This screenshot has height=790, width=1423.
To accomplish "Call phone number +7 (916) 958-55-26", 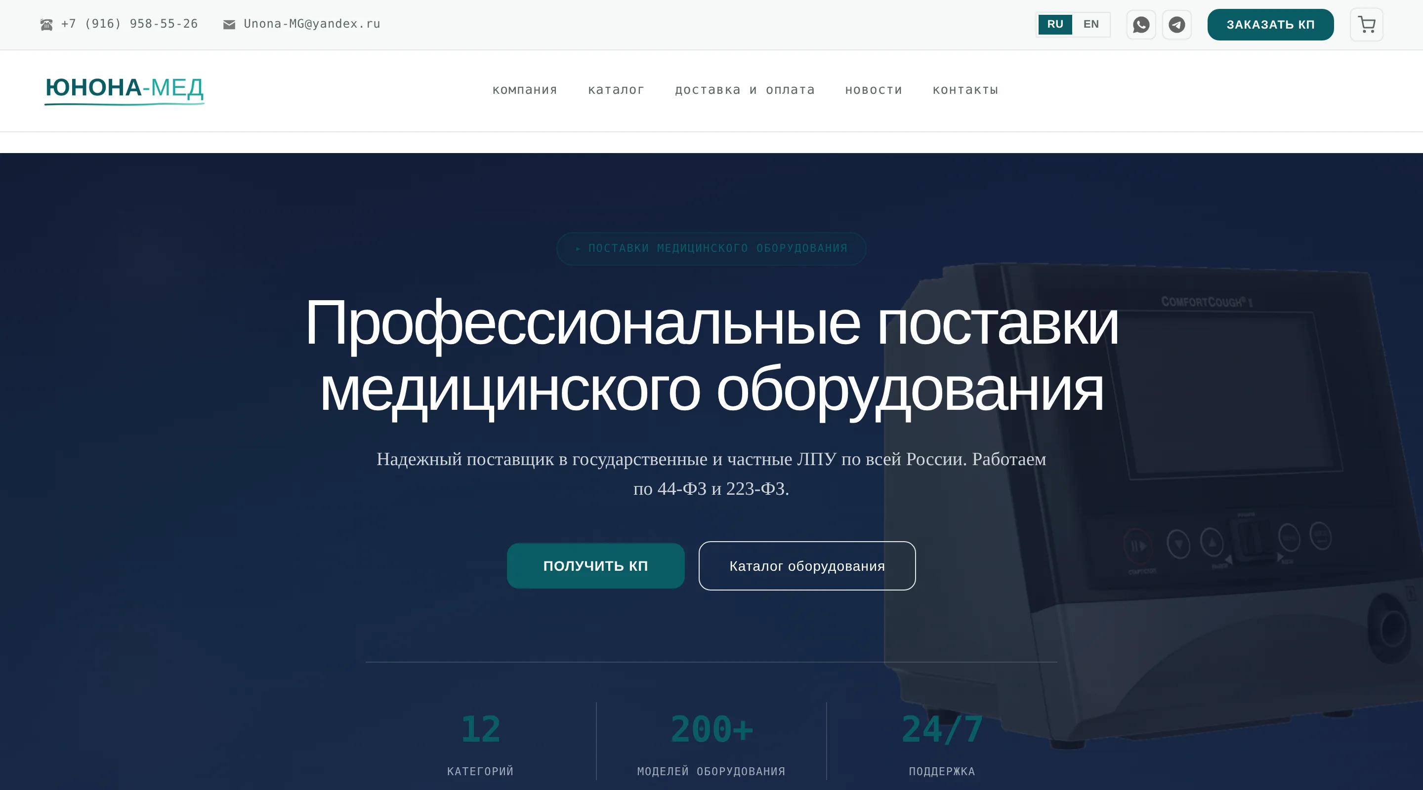I will click(129, 24).
